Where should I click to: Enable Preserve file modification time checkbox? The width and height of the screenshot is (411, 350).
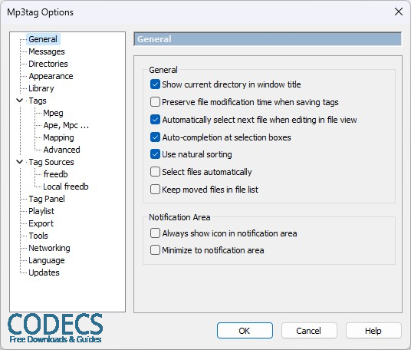click(x=155, y=102)
